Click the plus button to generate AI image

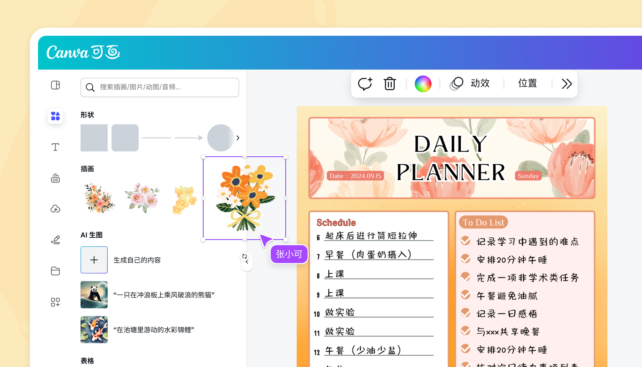(x=94, y=260)
